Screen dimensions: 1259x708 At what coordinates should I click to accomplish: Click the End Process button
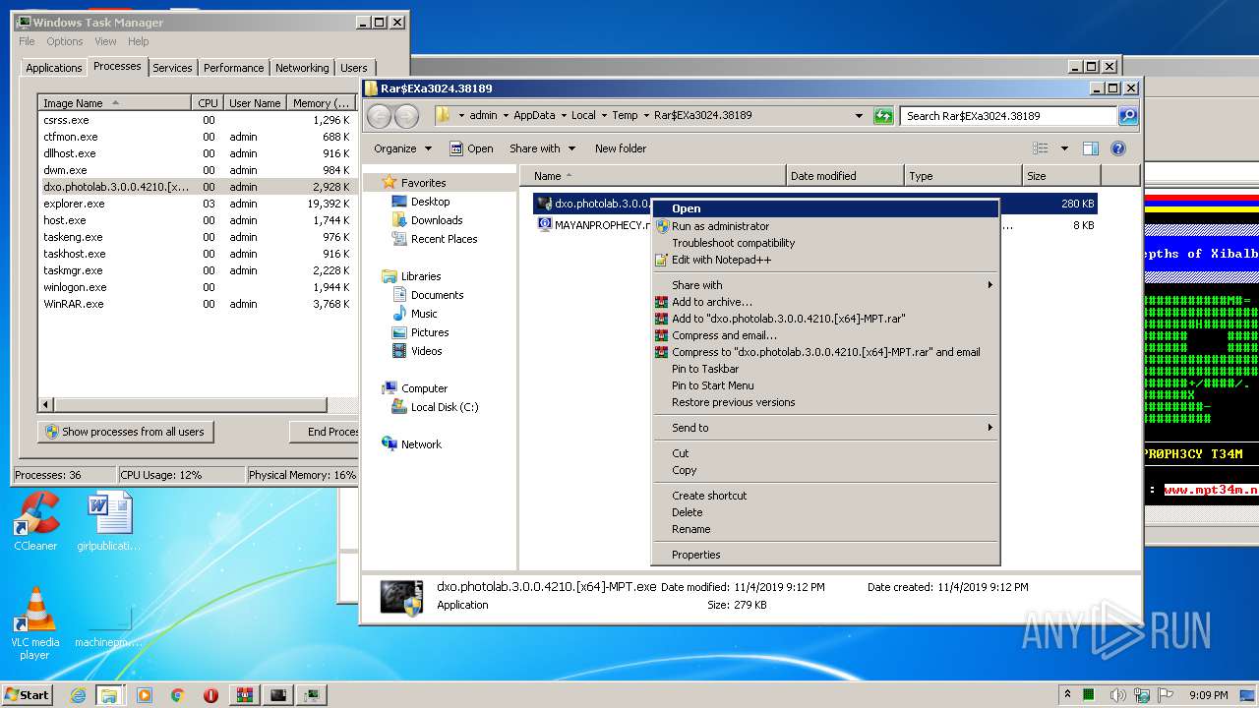click(x=325, y=432)
